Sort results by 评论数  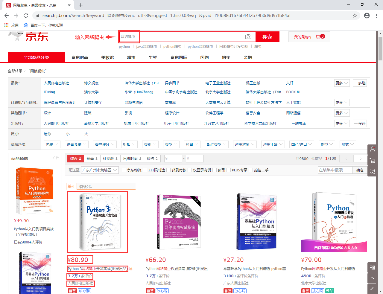pyautogui.click(x=110, y=159)
